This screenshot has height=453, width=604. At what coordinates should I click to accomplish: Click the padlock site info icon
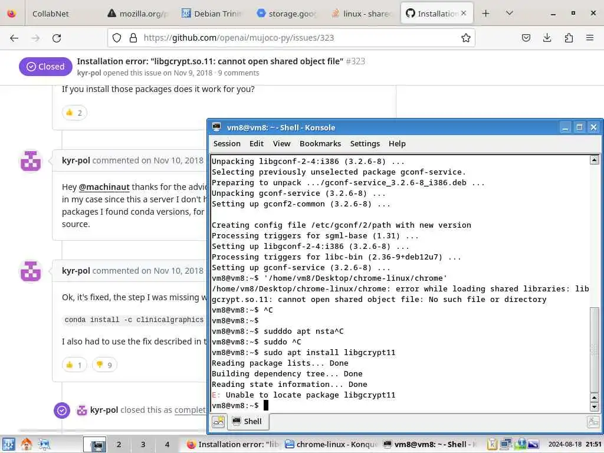click(x=133, y=38)
